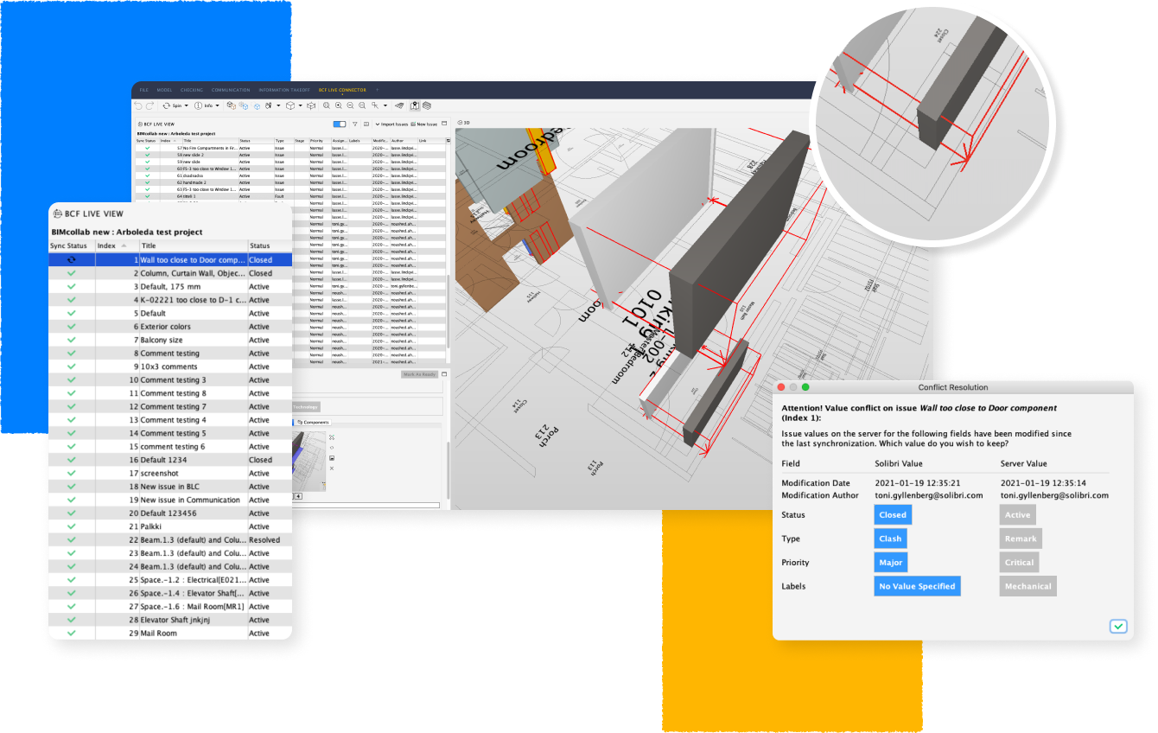Viewport: 1158px width, 733px height.
Task: Click the filter funnel icon
Action: pos(354,124)
